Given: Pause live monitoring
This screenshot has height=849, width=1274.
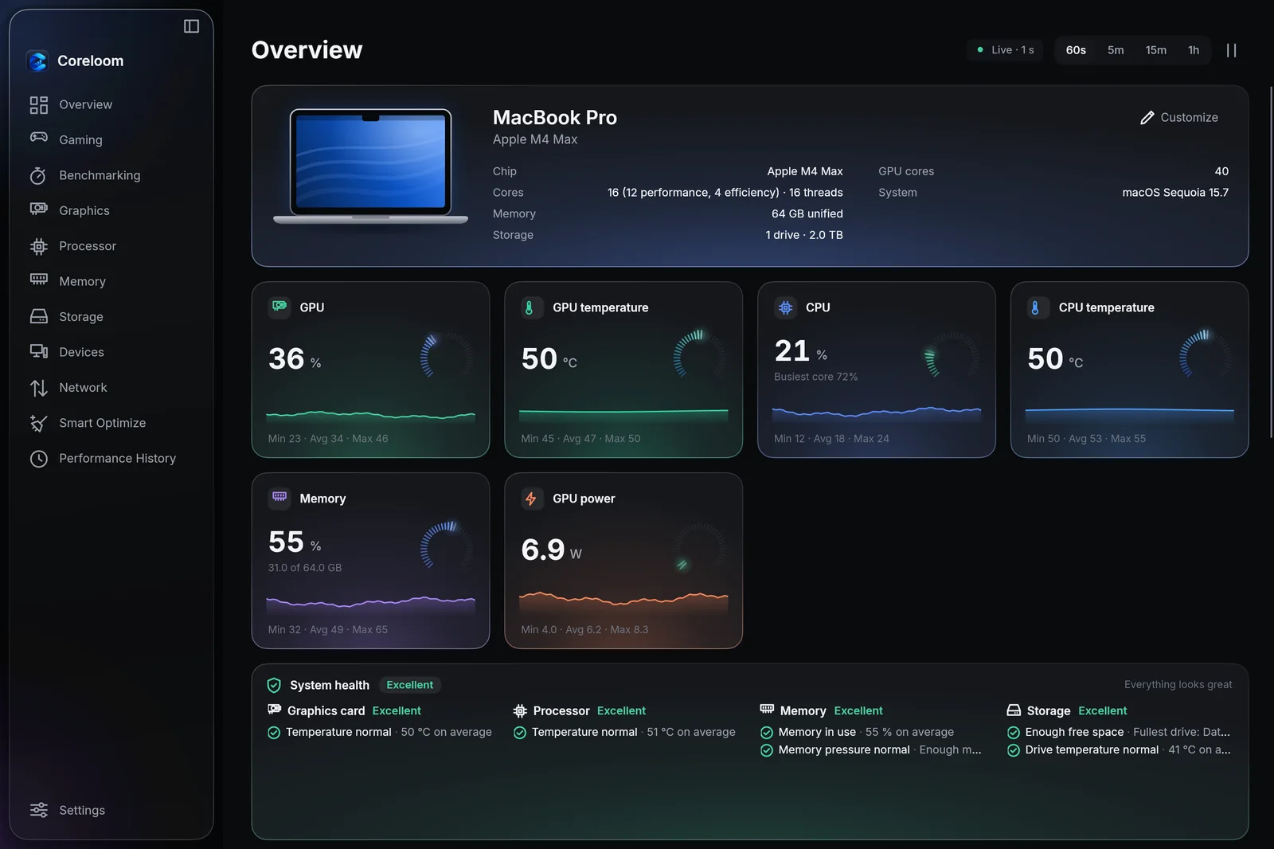Looking at the screenshot, I should tap(1231, 50).
